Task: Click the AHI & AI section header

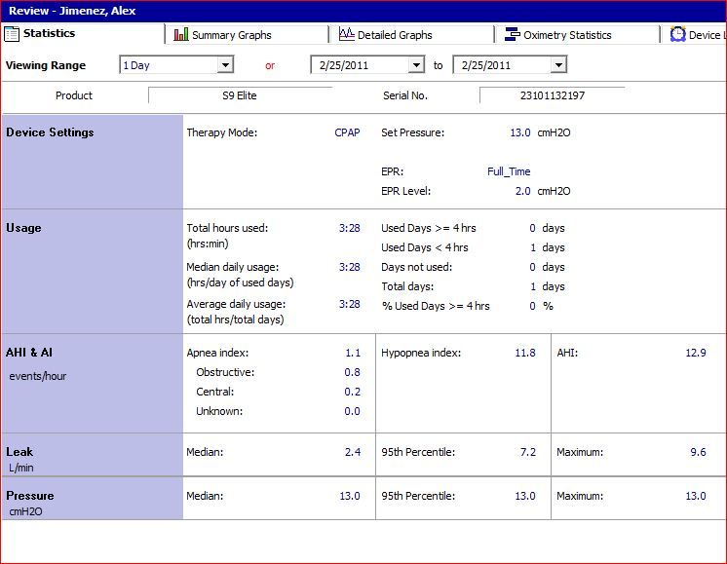Action: click(29, 353)
